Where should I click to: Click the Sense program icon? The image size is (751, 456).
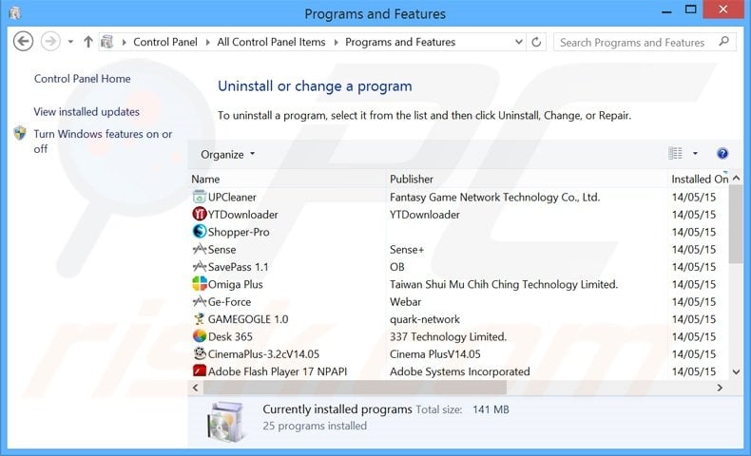tap(199, 249)
